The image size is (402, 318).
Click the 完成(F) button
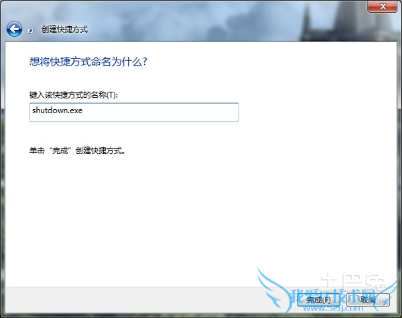318,299
